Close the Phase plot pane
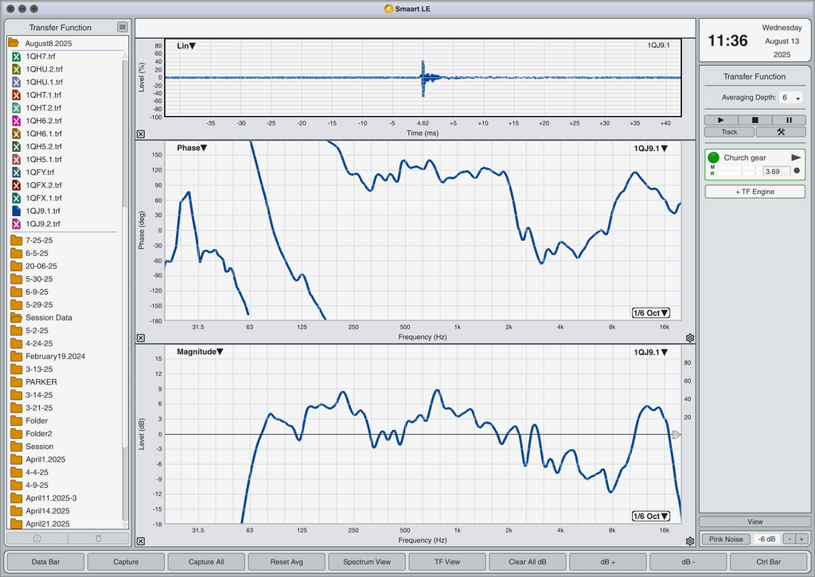Viewport: 815px width, 577px height. pyautogui.click(x=141, y=338)
